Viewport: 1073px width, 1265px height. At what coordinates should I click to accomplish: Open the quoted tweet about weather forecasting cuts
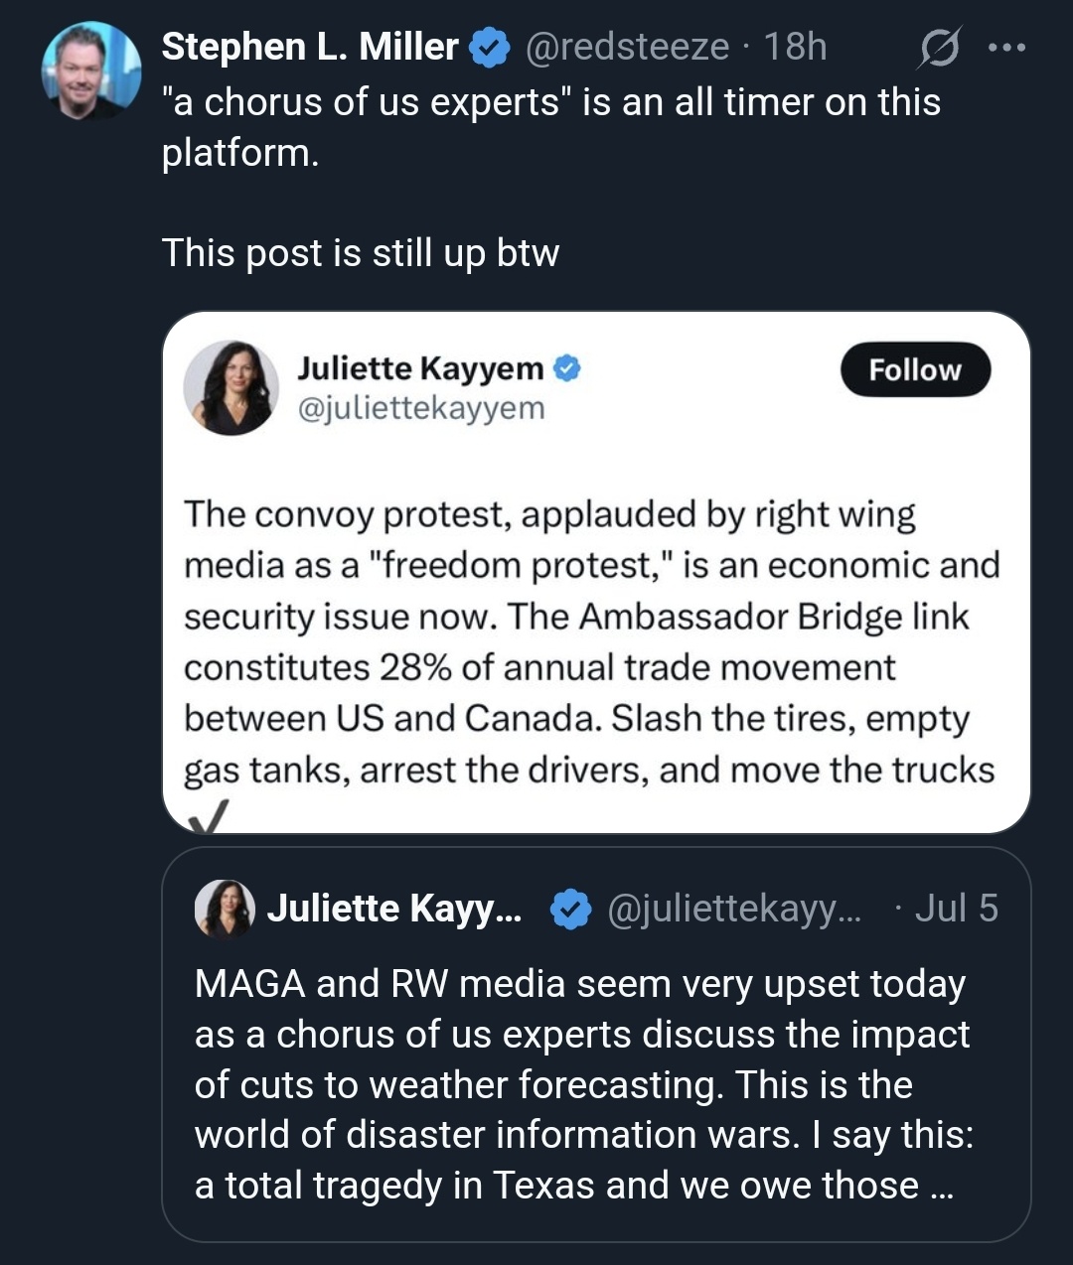pyautogui.click(x=596, y=1045)
